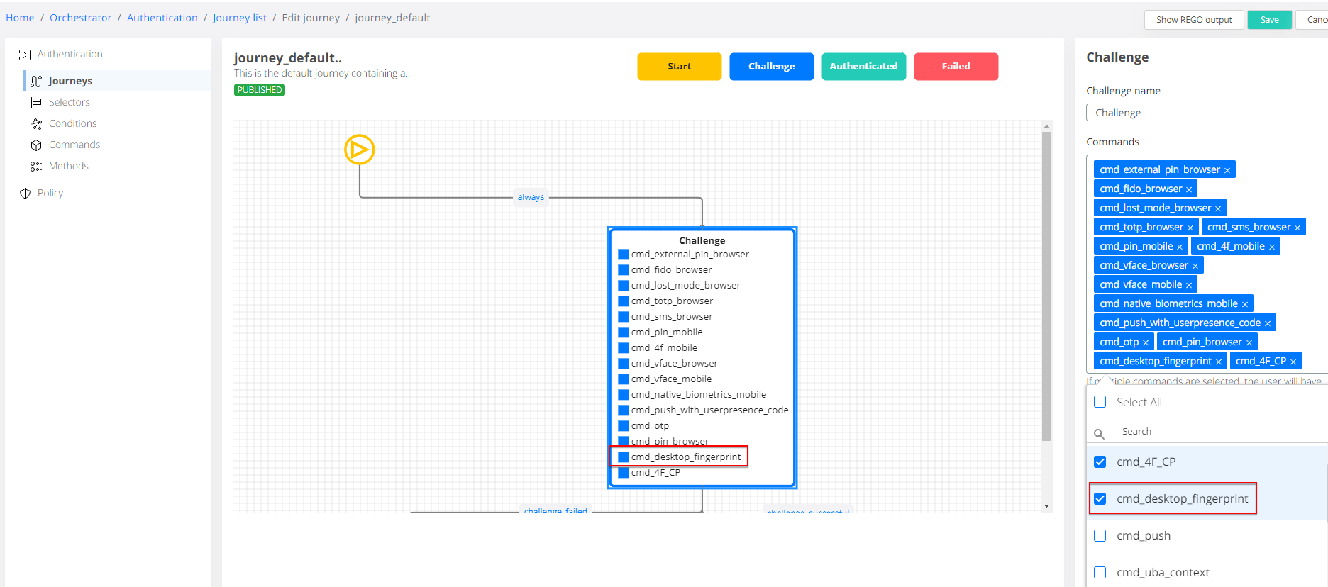Click the Commands cube icon
This screenshot has height=587, width=1328.
(36, 145)
